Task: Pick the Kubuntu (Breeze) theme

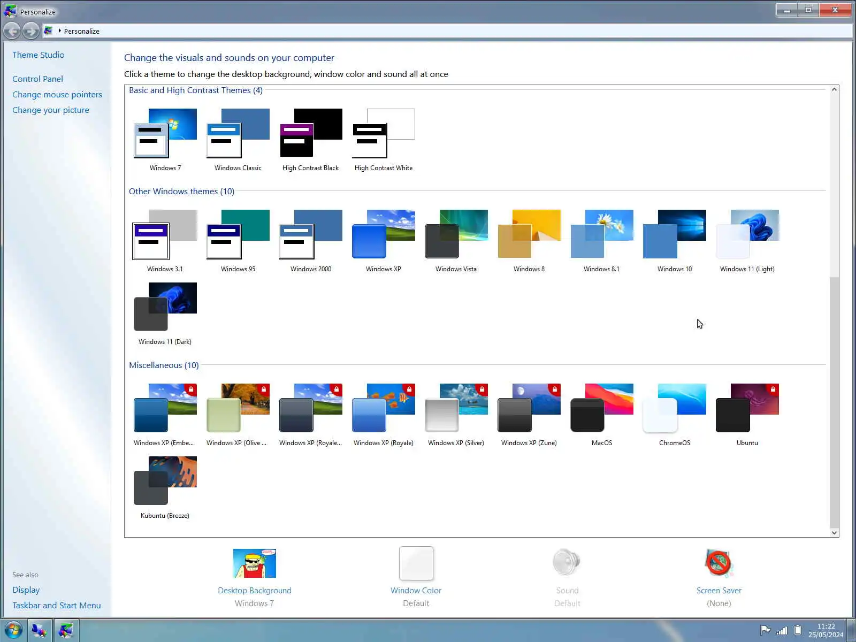Action: [x=165, y=487]
